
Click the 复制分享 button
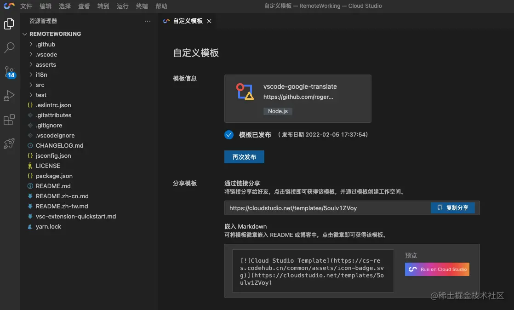click(453, 207)
